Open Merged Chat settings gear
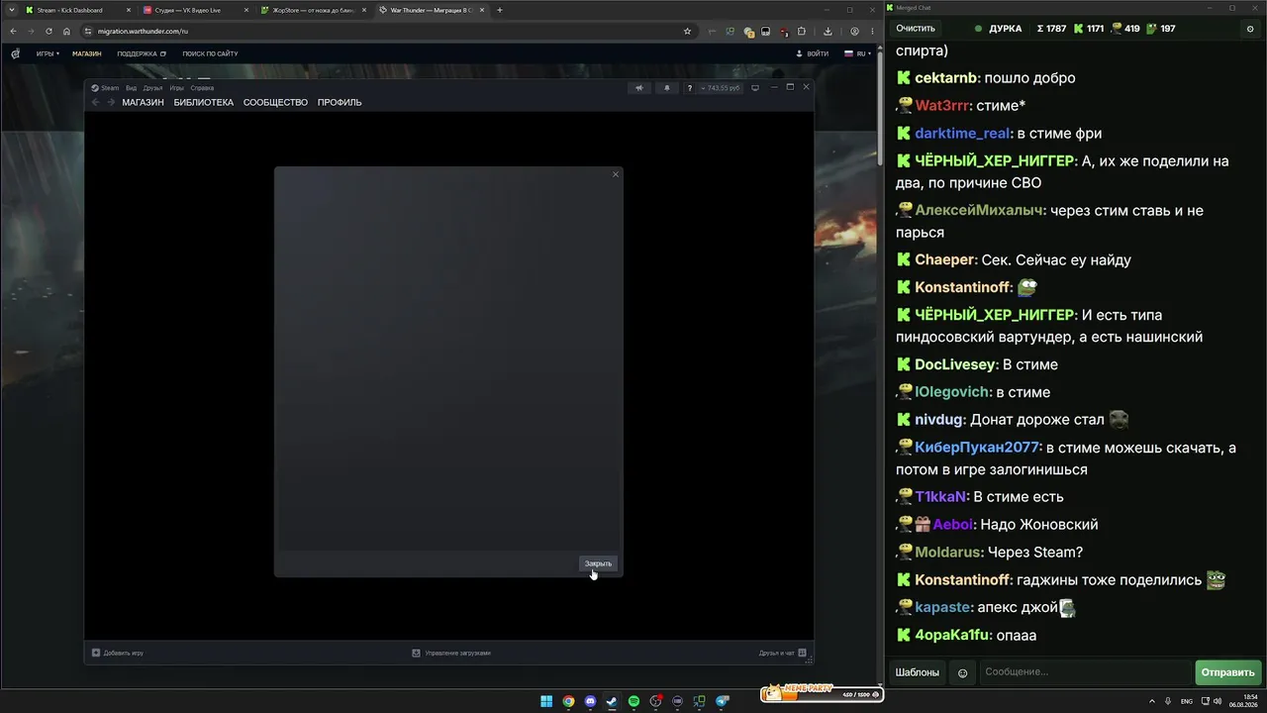 [x=1250, y=29]
